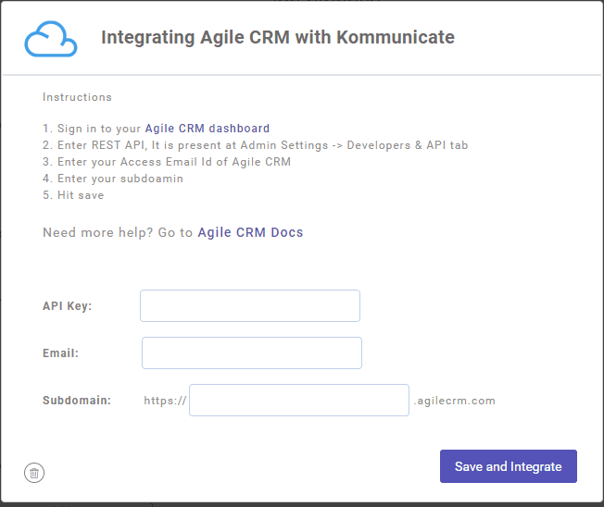Click the blue cloud Agile CRM logo

50,39
